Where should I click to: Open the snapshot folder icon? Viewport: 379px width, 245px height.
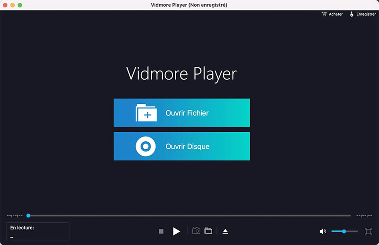208,231
